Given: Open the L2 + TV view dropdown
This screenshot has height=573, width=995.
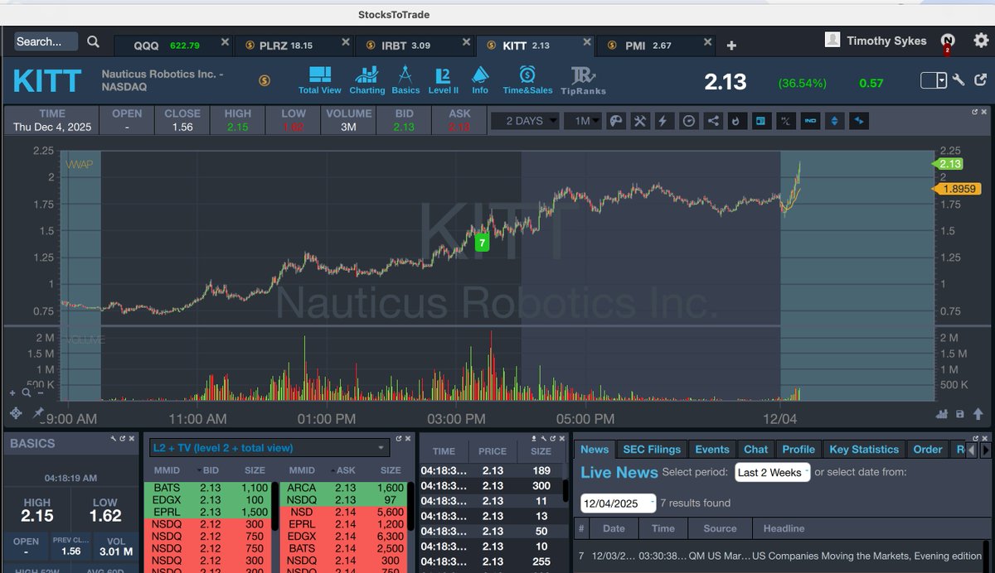Looking at the screenshot, I should pos(269,448).
